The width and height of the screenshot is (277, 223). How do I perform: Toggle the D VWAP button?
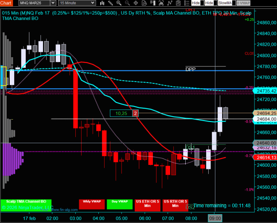click(x=243, y=3)
